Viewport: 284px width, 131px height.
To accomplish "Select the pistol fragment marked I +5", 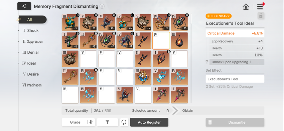I will coord(70,41).
